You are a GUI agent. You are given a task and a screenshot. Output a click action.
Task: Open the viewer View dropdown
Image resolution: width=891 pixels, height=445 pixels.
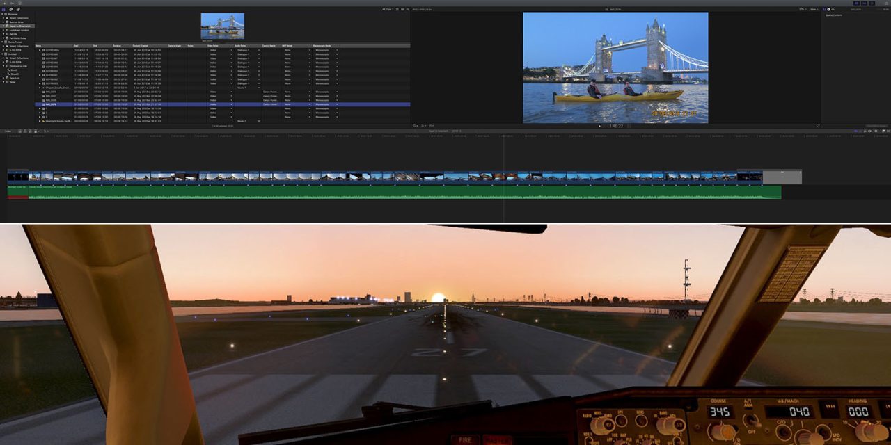point(814,9)
